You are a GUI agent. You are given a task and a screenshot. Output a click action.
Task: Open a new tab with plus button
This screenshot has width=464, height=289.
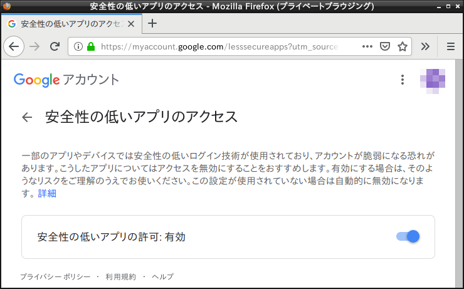pos(152,23)
